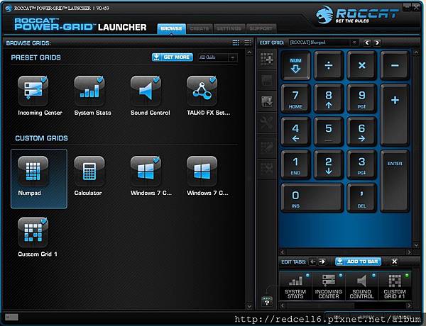The height and width of the screenshot is (326, 426).
Task: Open the Edit Grid selection dropdown
Action: (323, 43)
